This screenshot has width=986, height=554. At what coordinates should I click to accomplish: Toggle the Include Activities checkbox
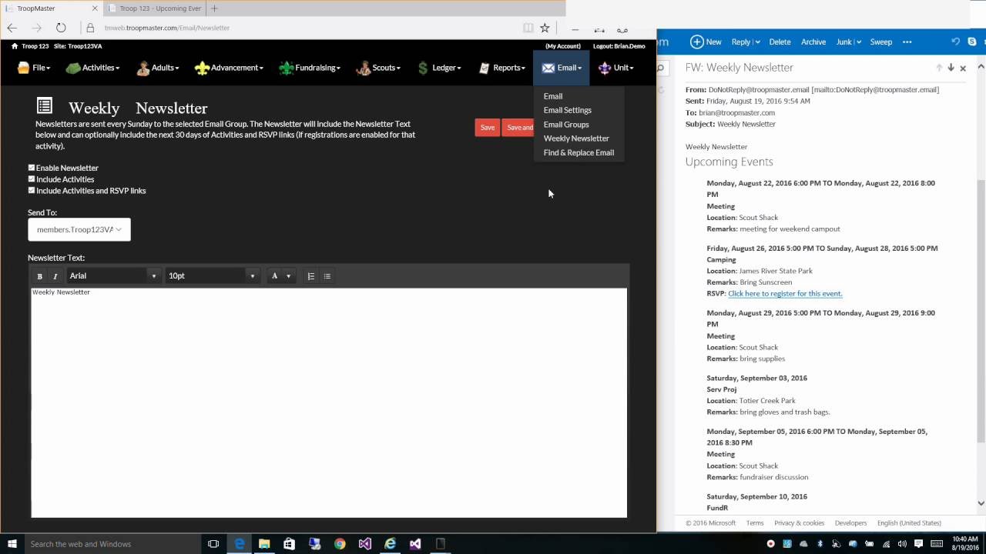click(x=32, y=179)
